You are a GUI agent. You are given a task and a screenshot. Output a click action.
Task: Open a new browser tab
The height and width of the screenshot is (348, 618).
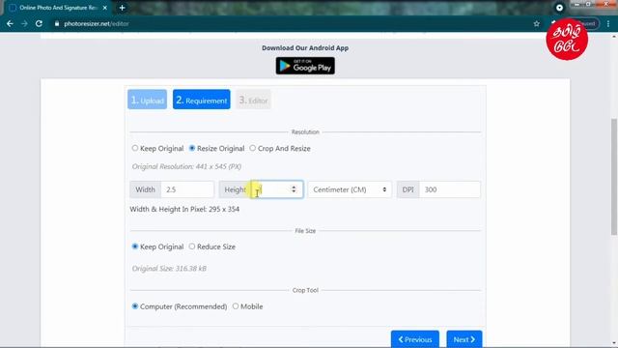(123, 8)
